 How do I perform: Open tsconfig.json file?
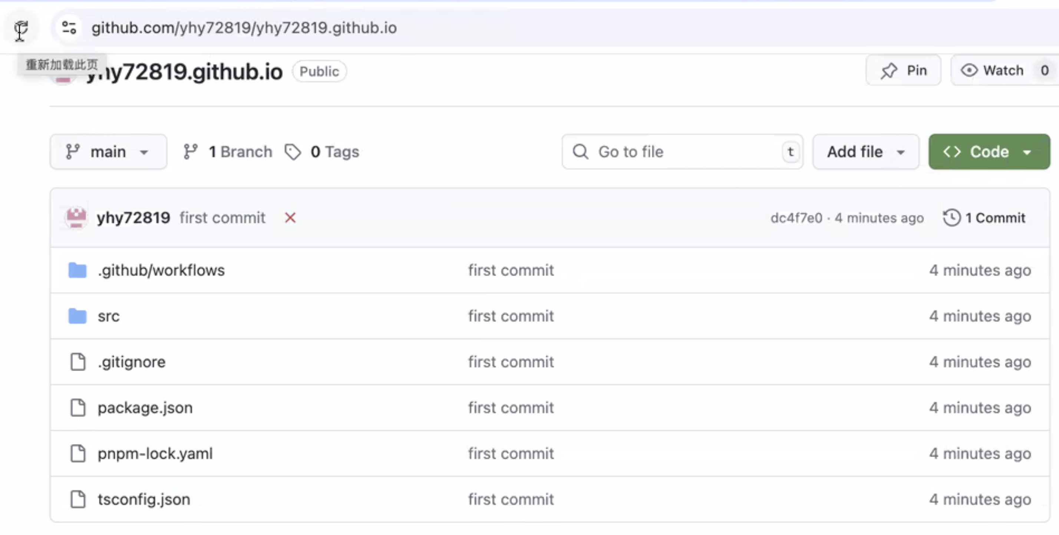click(144, 499)
